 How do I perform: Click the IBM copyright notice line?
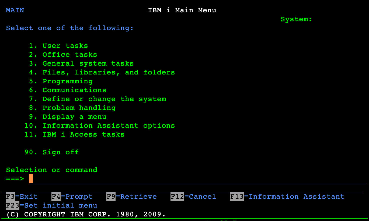(86, 214)
